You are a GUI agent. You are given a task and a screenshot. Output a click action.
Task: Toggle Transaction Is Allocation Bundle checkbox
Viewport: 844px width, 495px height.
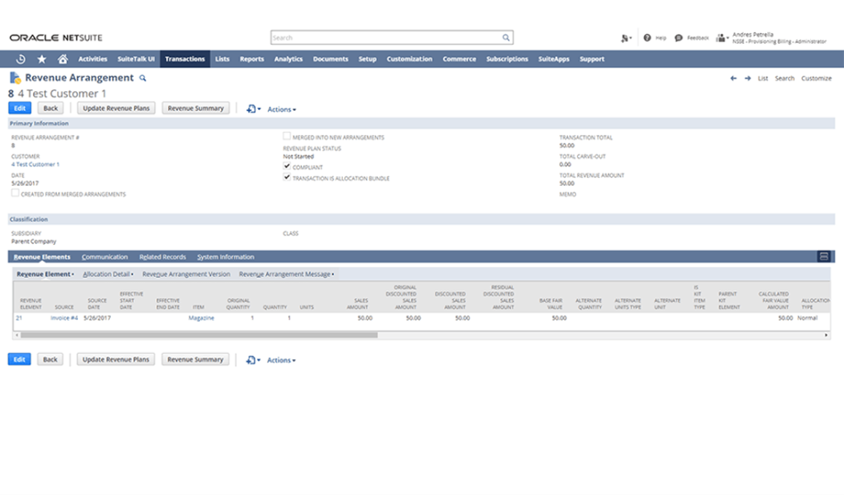coord(287,178)
